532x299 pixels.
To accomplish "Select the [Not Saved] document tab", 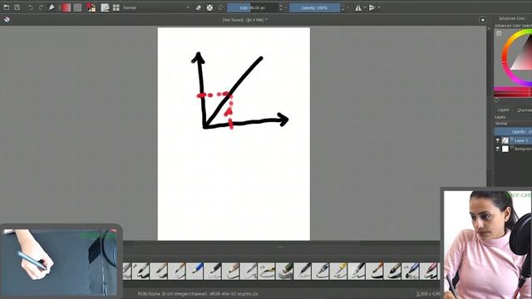I will [x=245, y=20].
